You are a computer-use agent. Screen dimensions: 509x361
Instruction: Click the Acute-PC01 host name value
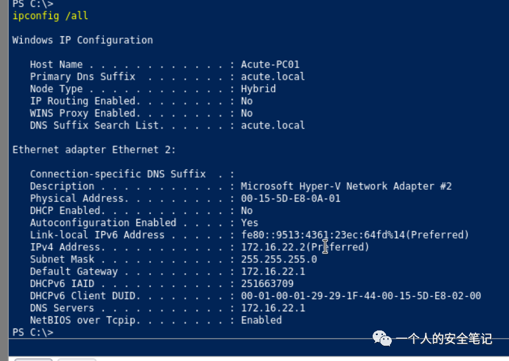click(269, 64)
